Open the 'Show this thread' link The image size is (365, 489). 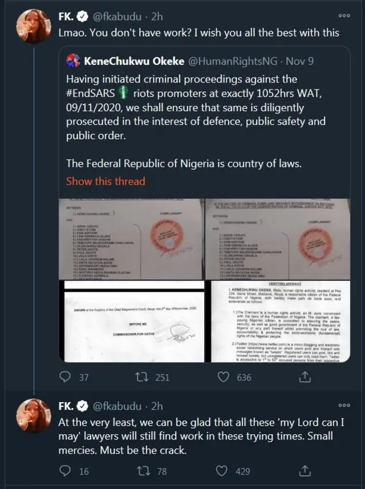point(106,181)
